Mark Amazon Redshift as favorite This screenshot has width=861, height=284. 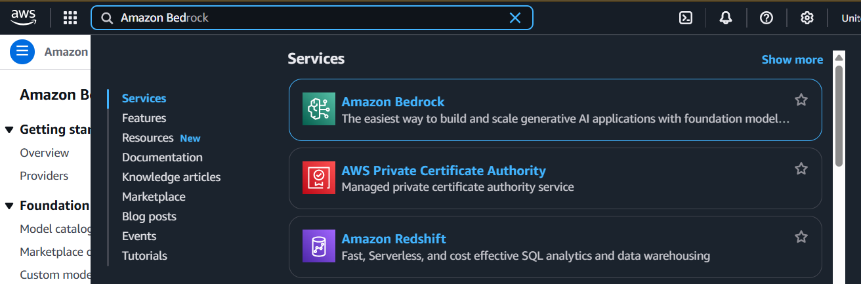801,237
